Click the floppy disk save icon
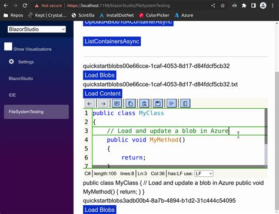279x214 pixels. pyautogui.click(x=158, y=103)
